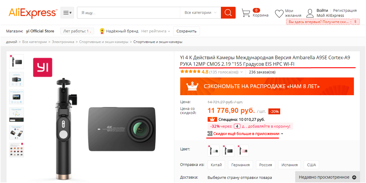Open the shopping cart icon
This screenshot has height=183, width=366.
point(246,13)
